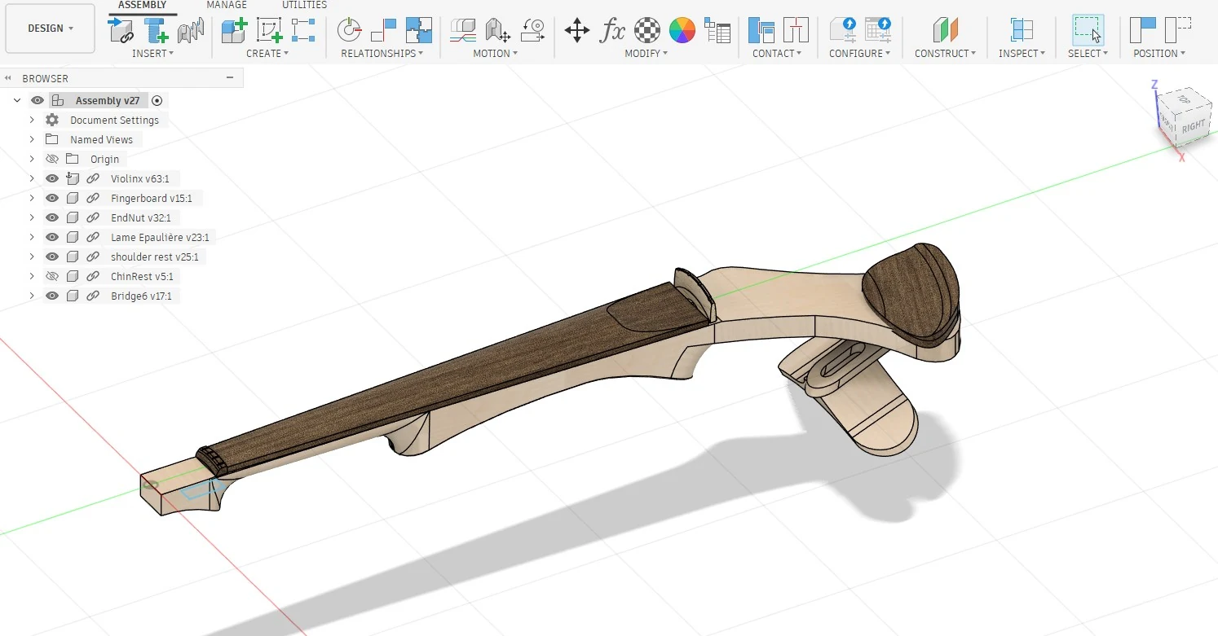Switch to the UTILITIES tab
The width and height of the screenshot is (1218, 636).
point(304,5)
